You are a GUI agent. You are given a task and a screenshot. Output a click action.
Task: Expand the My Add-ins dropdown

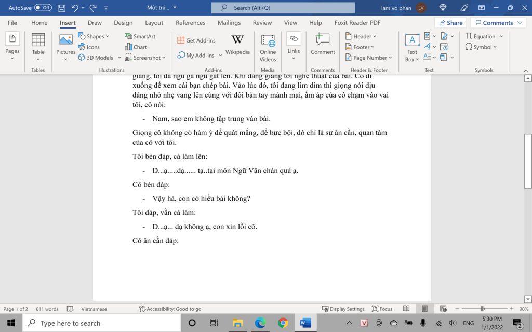[220, 55]
